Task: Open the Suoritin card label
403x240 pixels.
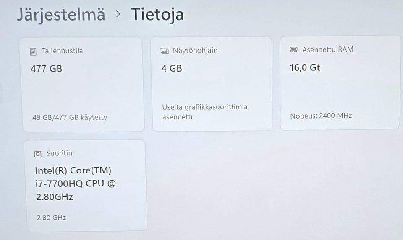Action: [59, 153]
